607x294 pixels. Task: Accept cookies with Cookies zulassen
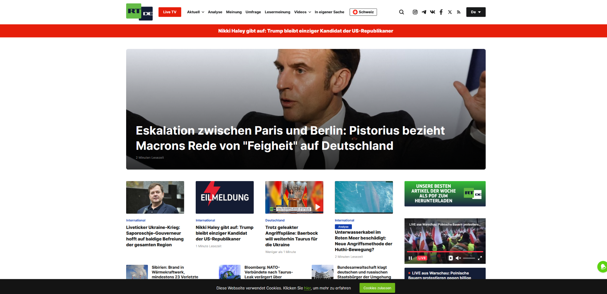[x=377, y=288]
